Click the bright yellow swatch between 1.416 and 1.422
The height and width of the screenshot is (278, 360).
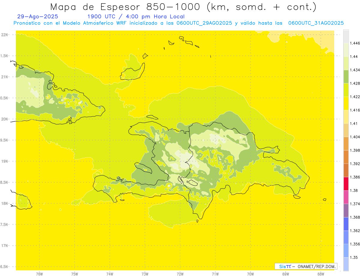pyautogui.click(x=346, y=103)
